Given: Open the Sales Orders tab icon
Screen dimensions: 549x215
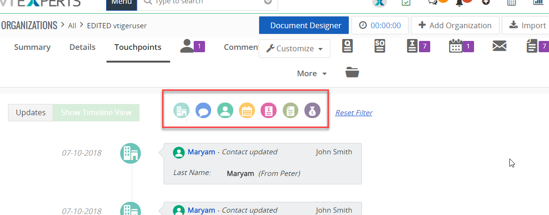Looking at the screenshot, I should click(x=380, y=46).
